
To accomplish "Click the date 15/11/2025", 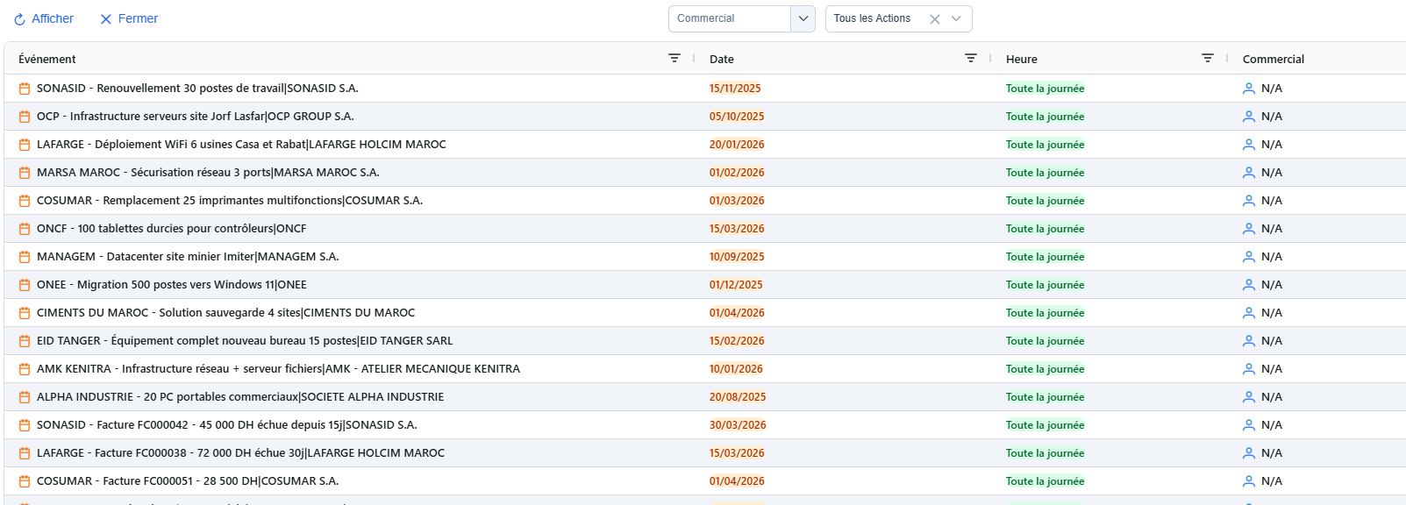I will coord(735,89).
